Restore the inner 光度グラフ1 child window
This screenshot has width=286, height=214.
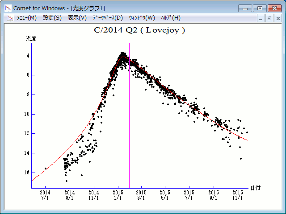pyautogui.click(x=269, y=18)
